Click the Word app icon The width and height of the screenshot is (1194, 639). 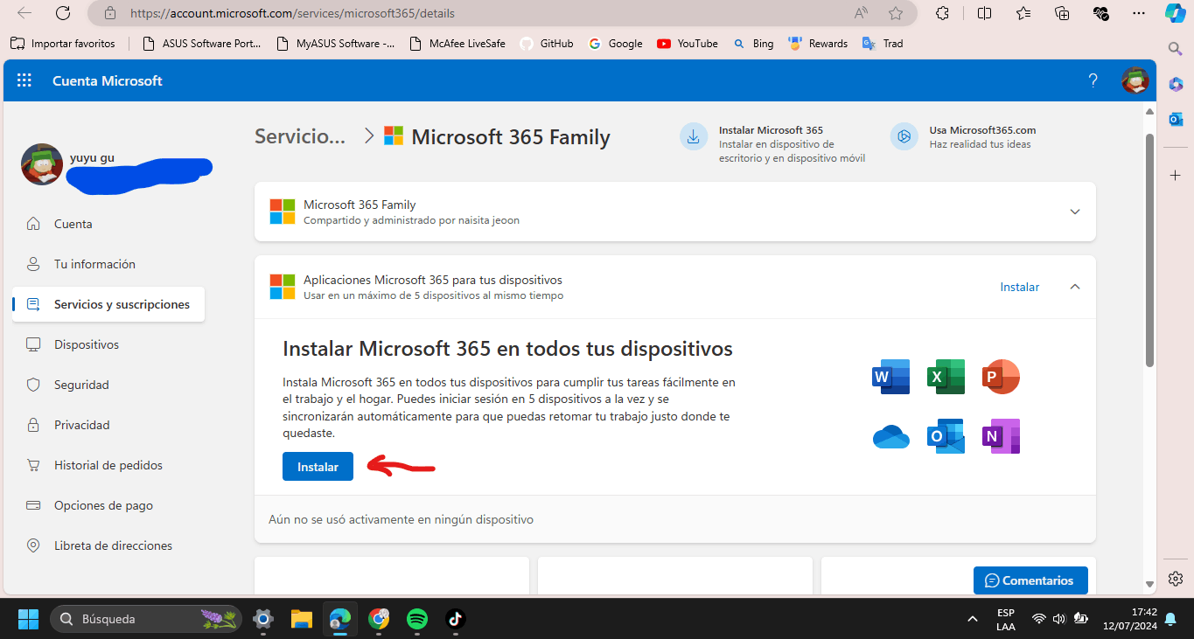point(891,377)
